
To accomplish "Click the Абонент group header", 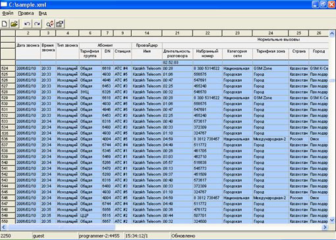I will coord(105,45).
